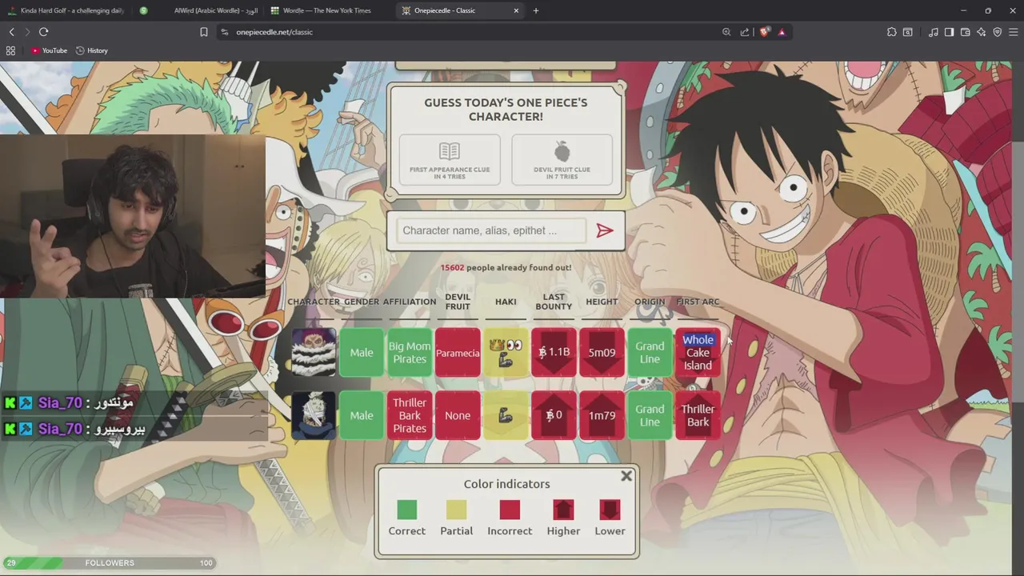Screen dimensions: 1024x576
Task: Bookmark this page icon
Action: pyautogui.click(x=204, y=32)
